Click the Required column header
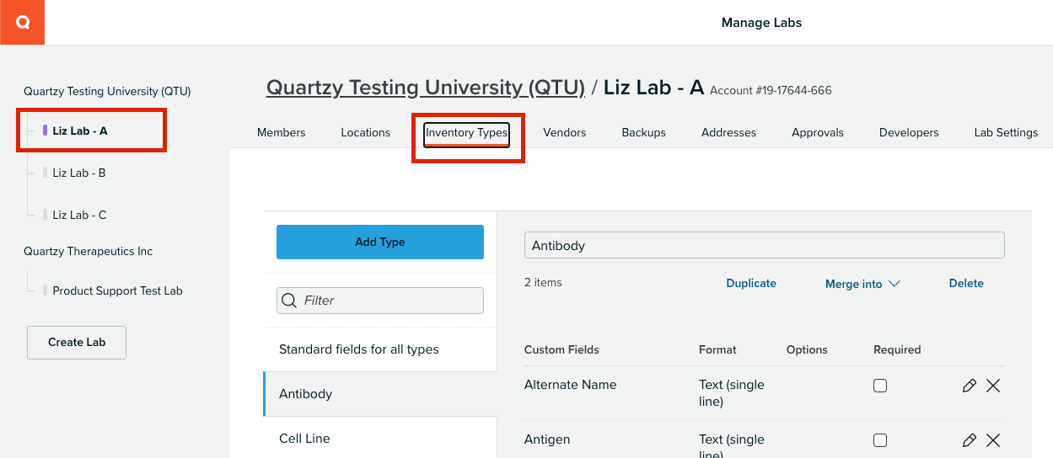The height and width of the screenshot is (458, 1053). 897,349
